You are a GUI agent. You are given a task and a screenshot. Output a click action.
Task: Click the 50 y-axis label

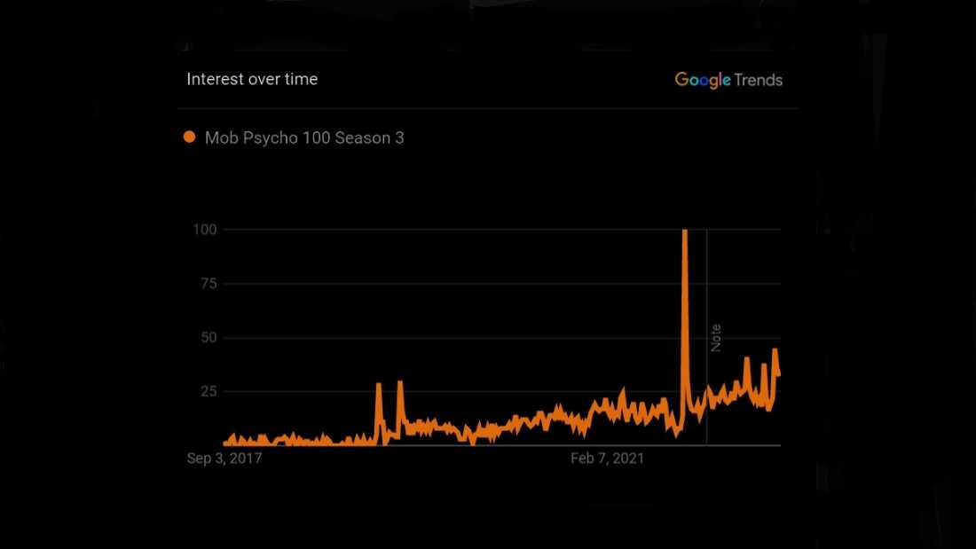point(209,338)
